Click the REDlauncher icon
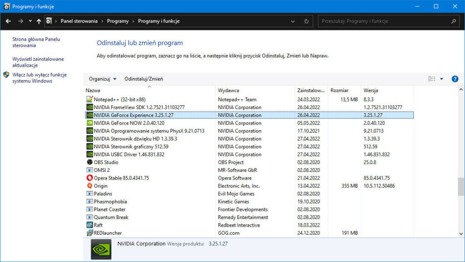The width and height of the screenshot is (465, 262). tap(89, 233)
